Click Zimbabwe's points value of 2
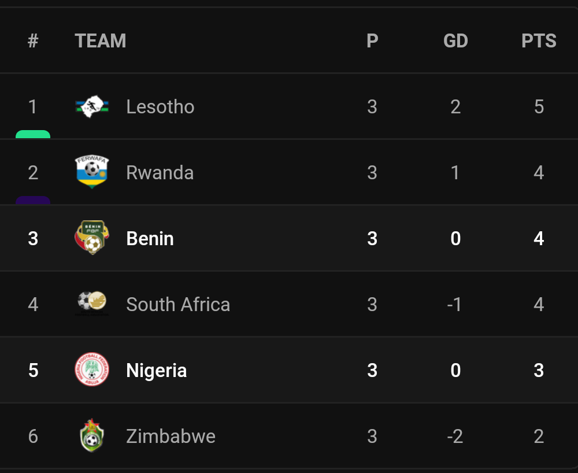The width and height of the screenshot is (578, 473). click(x=539, y=436)
